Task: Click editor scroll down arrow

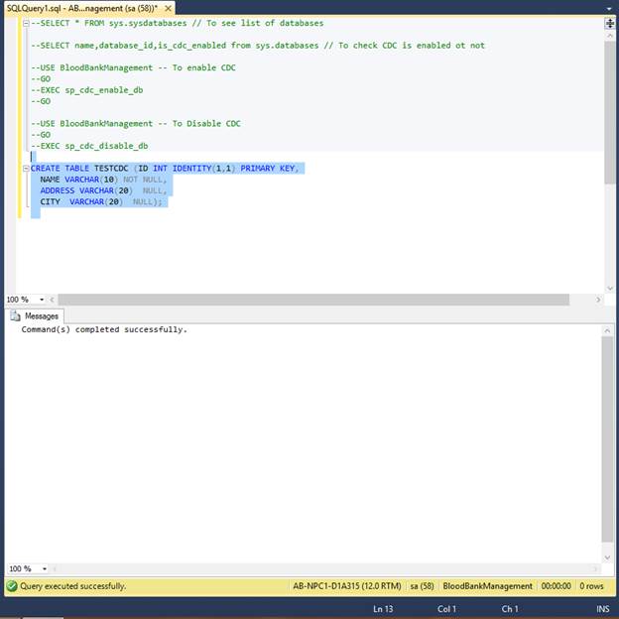Action: tap(610, 289)
